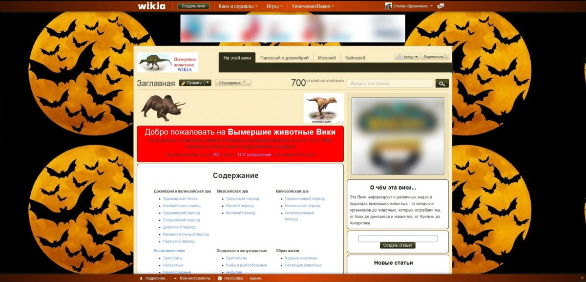This screenshot has height=282, width=586.
Task: Click the Wikia logo
Action: click(151, 6)
